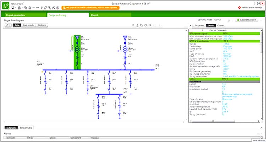The image size is (266, 142).
Task: Click the Undo arrow icon
Action: pos(34,8)
